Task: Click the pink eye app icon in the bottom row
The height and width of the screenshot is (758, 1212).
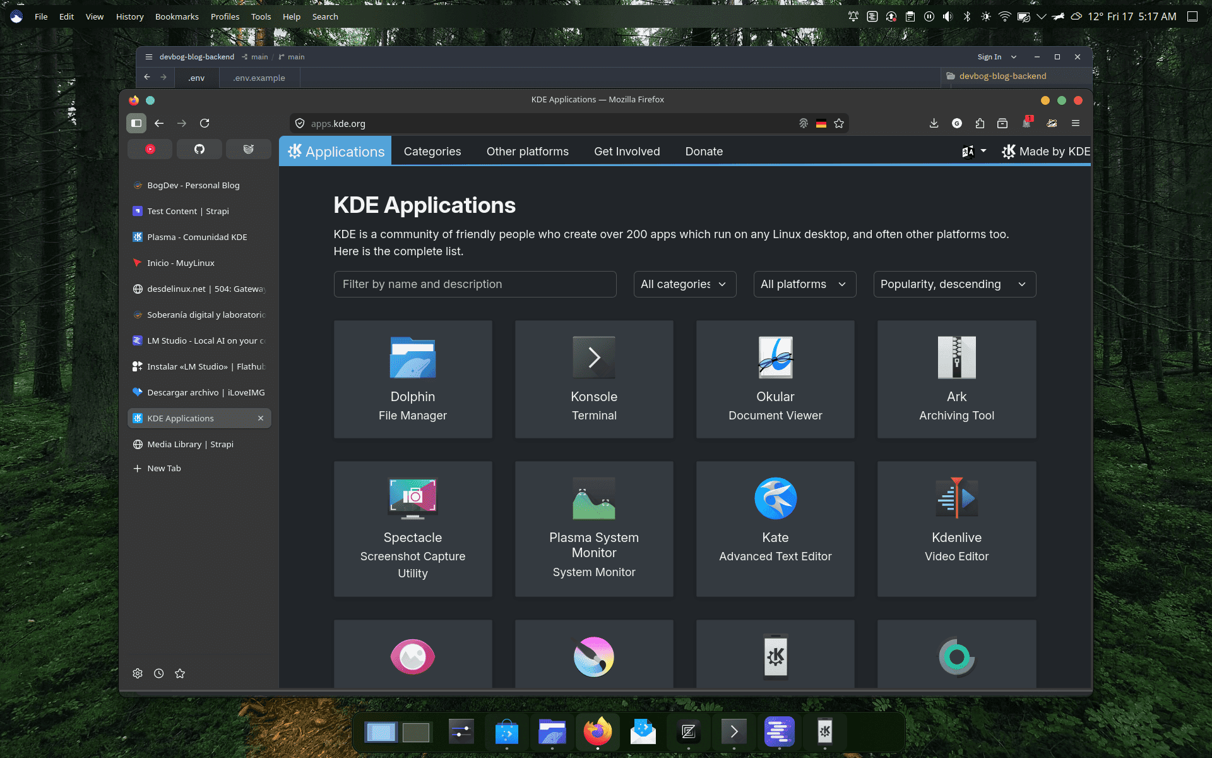Action: coord(413,656)
